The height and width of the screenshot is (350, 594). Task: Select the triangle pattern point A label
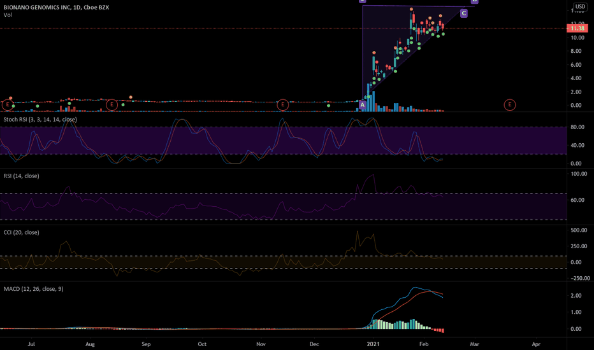pyautogui.click(x=363, y=105)
